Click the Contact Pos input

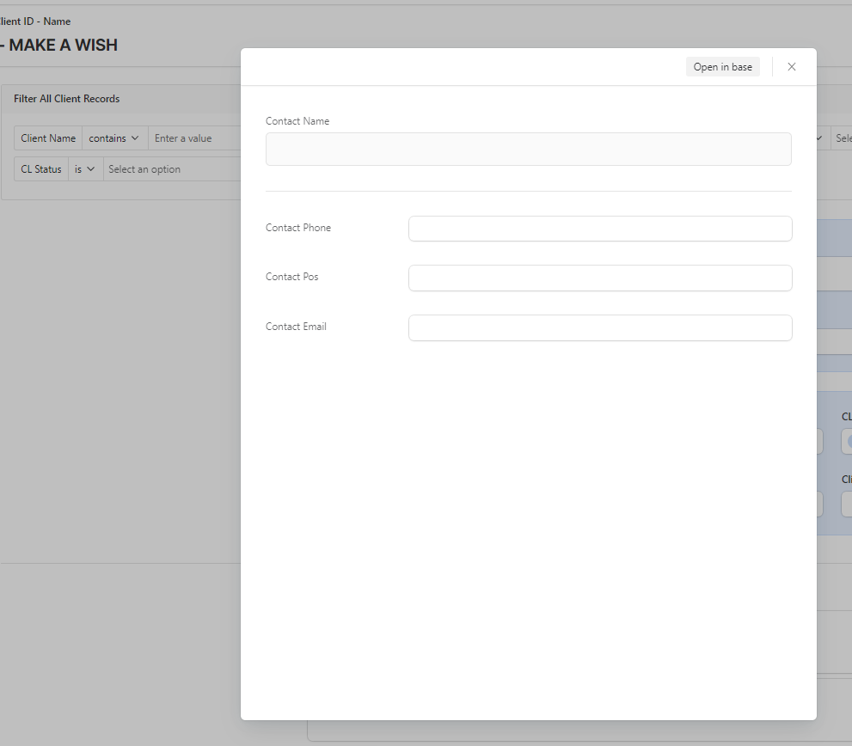pyautogui.click(x=600, y=278)
